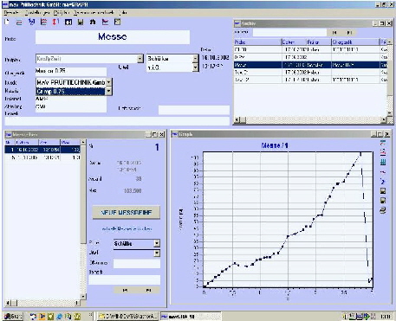The image size is (396, 321).
Task: Expand the Kraft/Zeit Prüfplan dropdown
Action: tap(140, 59)
